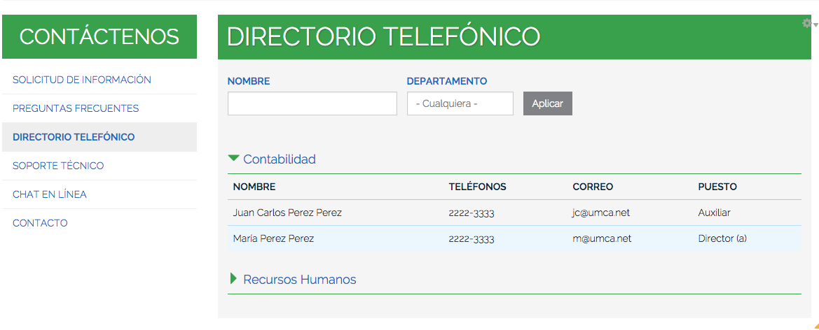Go to Solicitud de Información
Screen dimensions: 819x330
[x=82, y=80]
